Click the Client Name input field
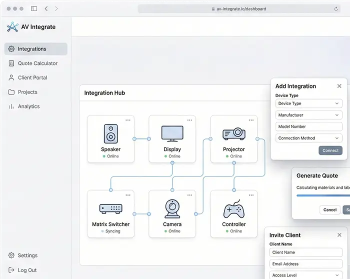 click(x=306, y=252)
